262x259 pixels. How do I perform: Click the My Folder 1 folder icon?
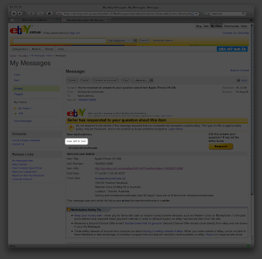tap(15, 109)
